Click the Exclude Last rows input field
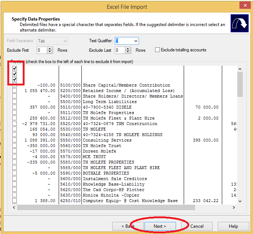This screenshot has height=234, width=253. pyautogui.click(x=120, y=50)
